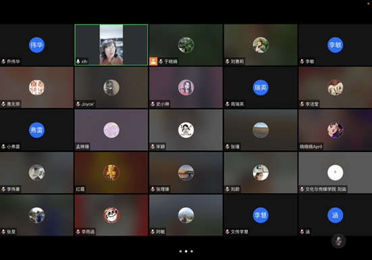This screenshot has height=260, width=372.
Task: Click the muted mic icon beside 于晓娟
Action: [x=161, y=61]
